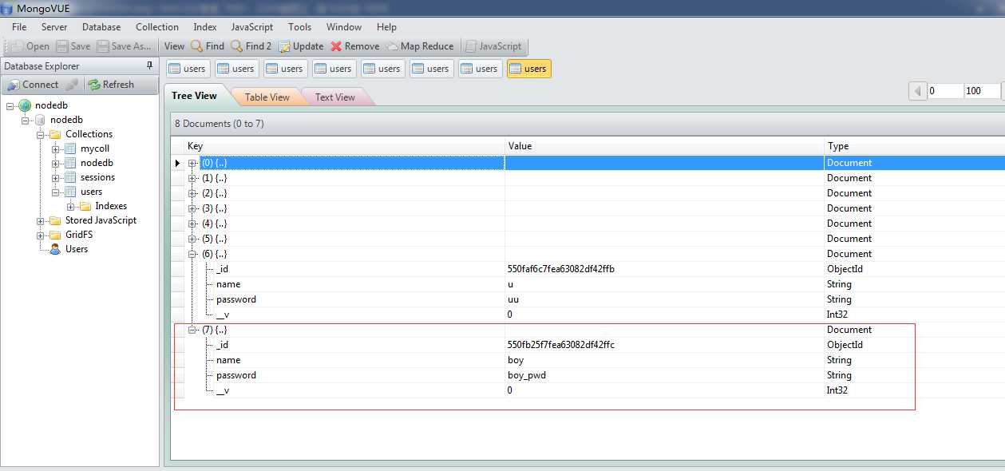Select the sessions collection
The image size is (1005, 471).
[x=97, y=177]
